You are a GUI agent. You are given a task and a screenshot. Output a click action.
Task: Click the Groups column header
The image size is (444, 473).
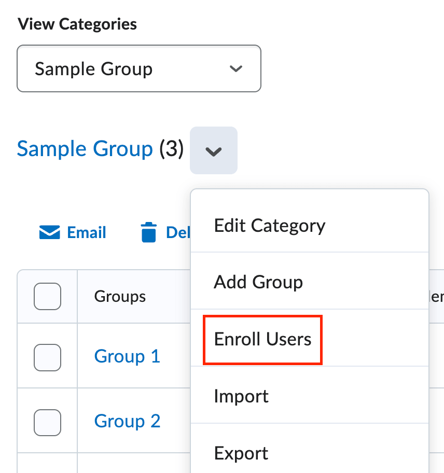click(119, 296)
